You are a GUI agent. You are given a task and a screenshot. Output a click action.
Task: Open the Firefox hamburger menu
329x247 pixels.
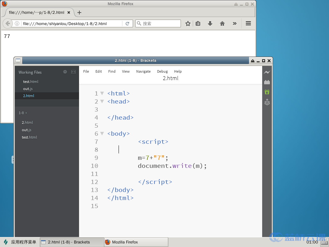(x=248, y=23)
